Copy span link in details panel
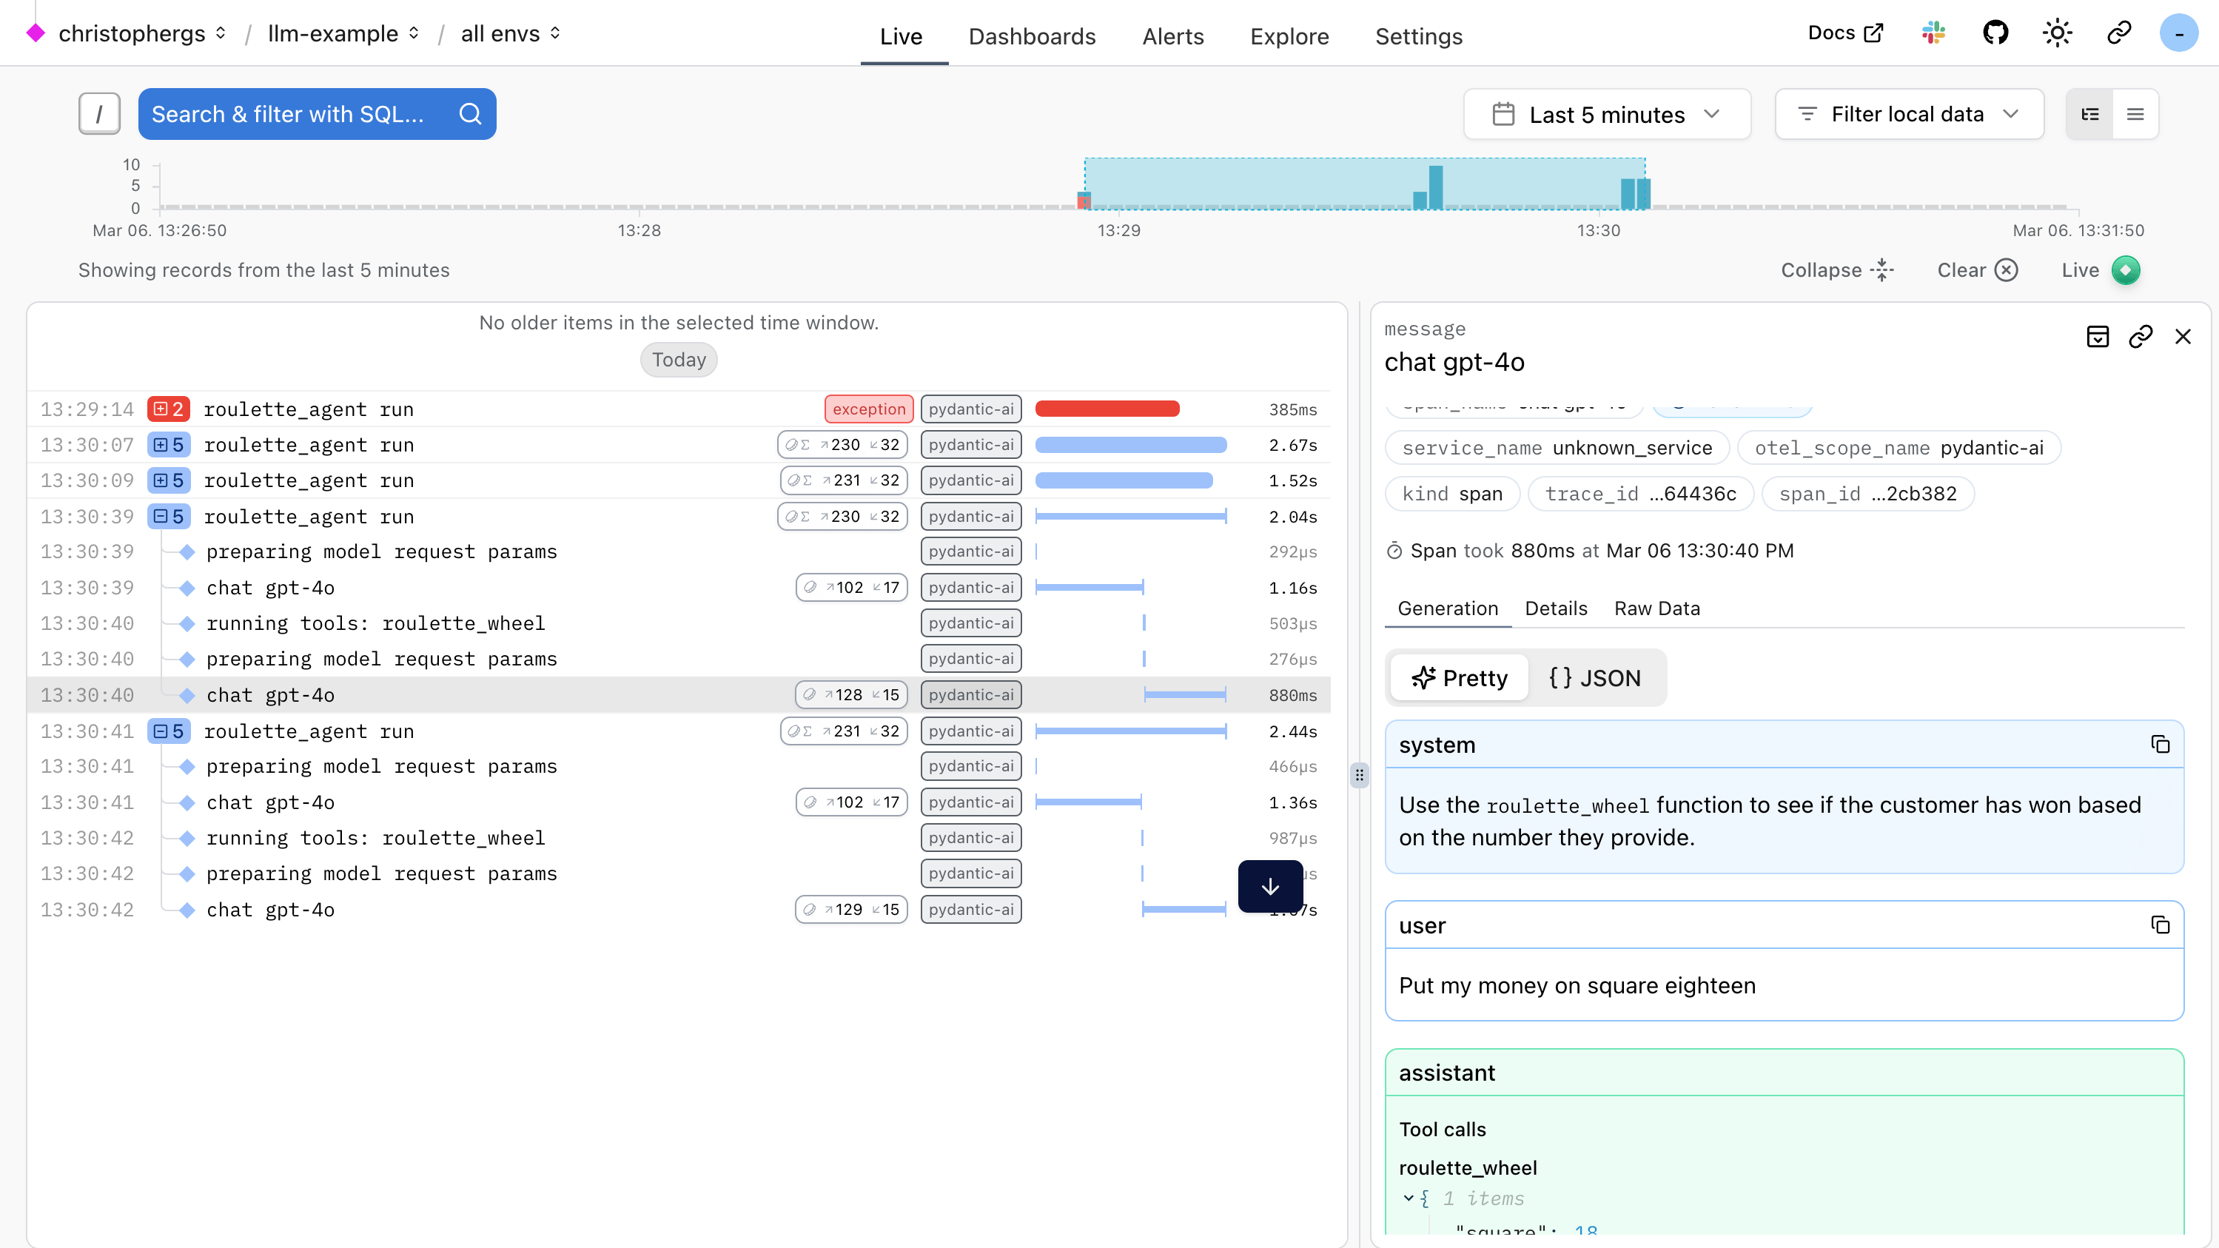Viewport: 2219px width, 1248px height. pyautogui.click(x=2140, y=337)
